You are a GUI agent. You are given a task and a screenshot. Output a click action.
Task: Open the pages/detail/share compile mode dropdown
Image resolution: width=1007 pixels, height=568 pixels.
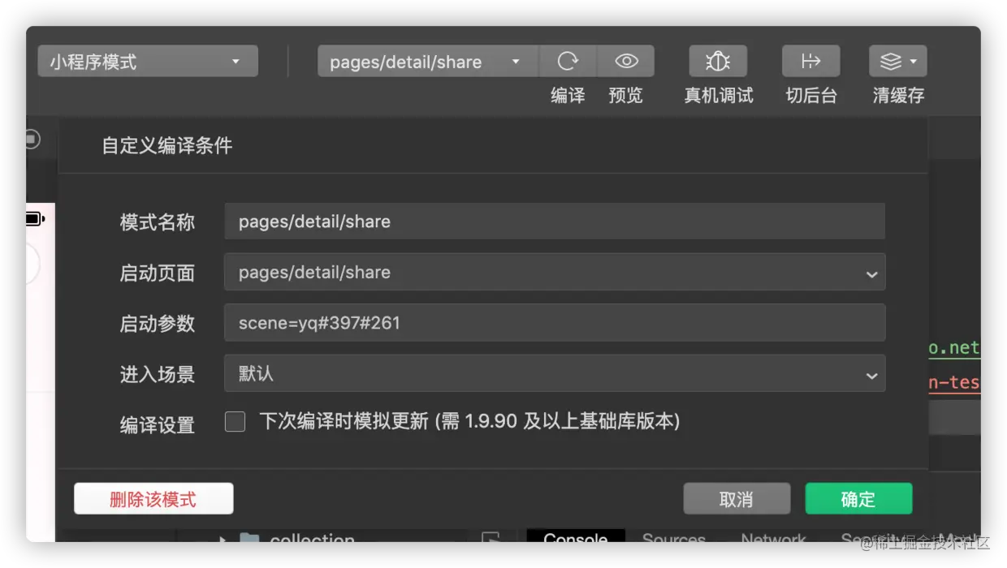point(428,62)
